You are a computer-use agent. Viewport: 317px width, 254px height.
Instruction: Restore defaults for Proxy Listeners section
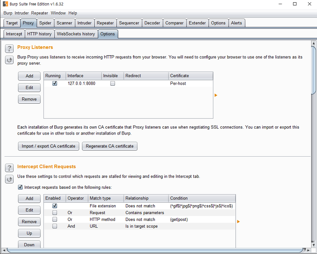pyautogui.click(x=10, y=60)
